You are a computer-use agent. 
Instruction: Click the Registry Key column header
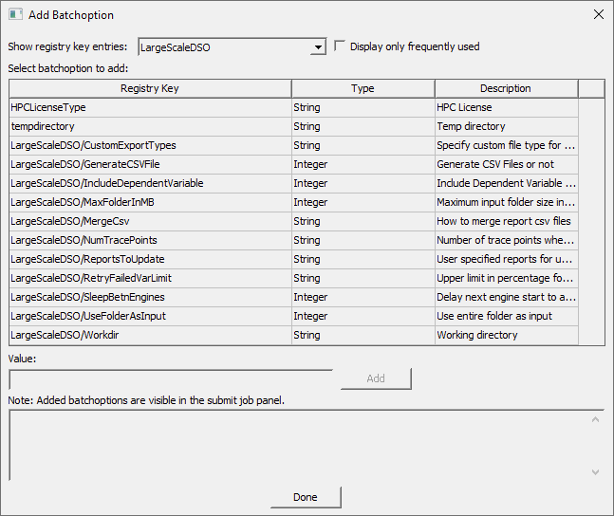(150, 88)
